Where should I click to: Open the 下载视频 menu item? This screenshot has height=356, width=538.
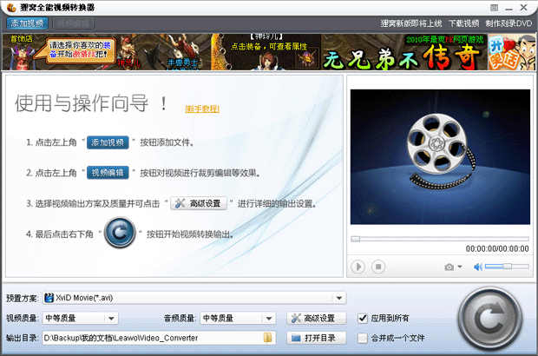pyautogui.click(x=463, y=23)
